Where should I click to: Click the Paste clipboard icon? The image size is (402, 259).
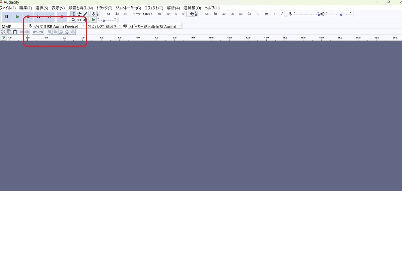pos(15,32)
